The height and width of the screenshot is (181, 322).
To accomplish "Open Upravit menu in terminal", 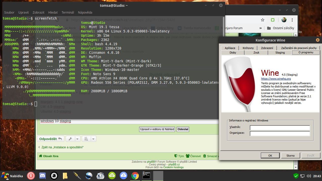I will tap(24, 12).
